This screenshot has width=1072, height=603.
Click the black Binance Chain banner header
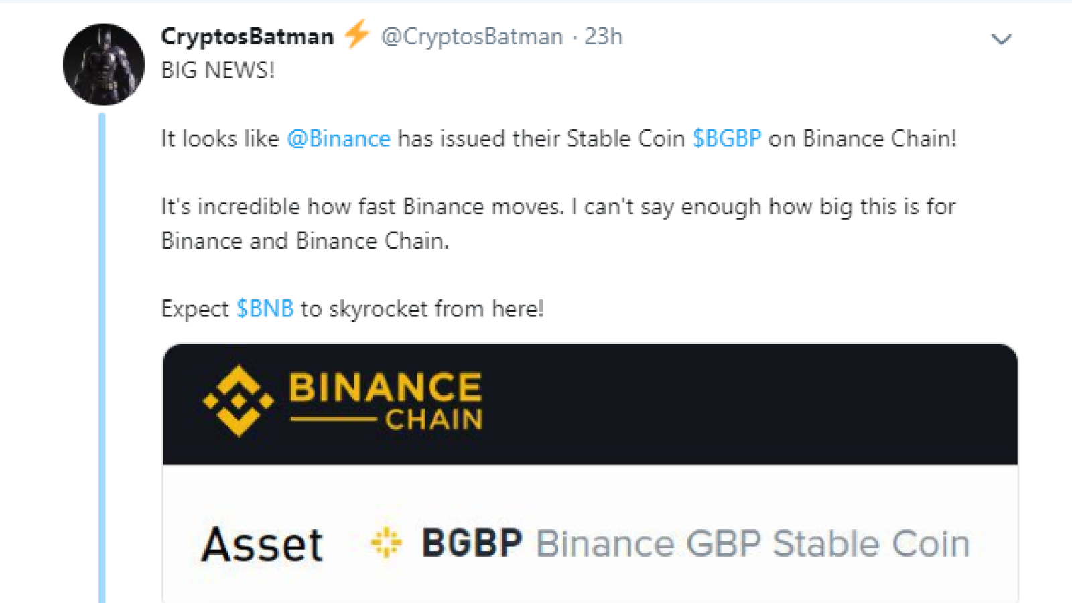click(590, 405)
